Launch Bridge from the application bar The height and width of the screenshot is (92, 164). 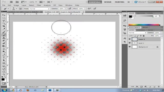pos(11,2)
